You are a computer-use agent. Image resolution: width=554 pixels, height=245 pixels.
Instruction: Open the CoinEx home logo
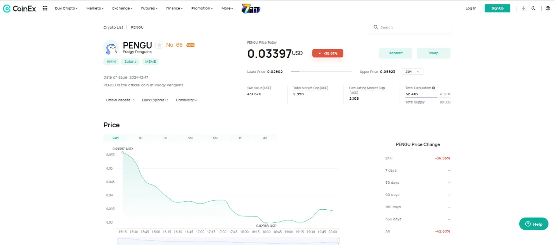(x=19, y=8)
